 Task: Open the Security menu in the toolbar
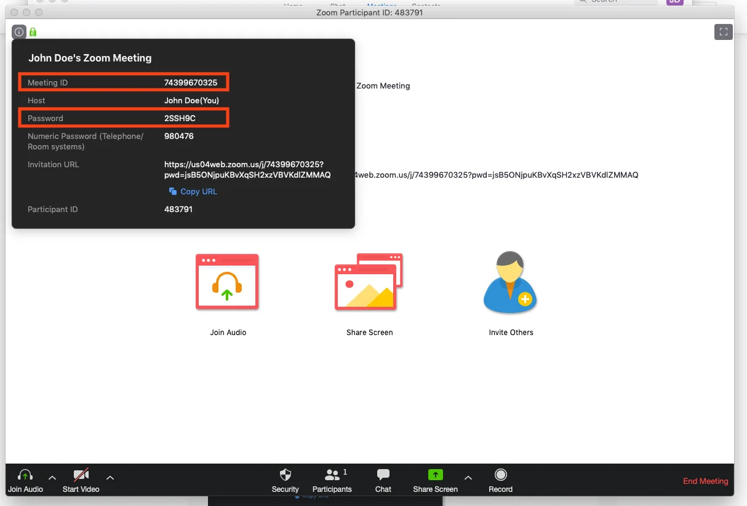(286, 481)
